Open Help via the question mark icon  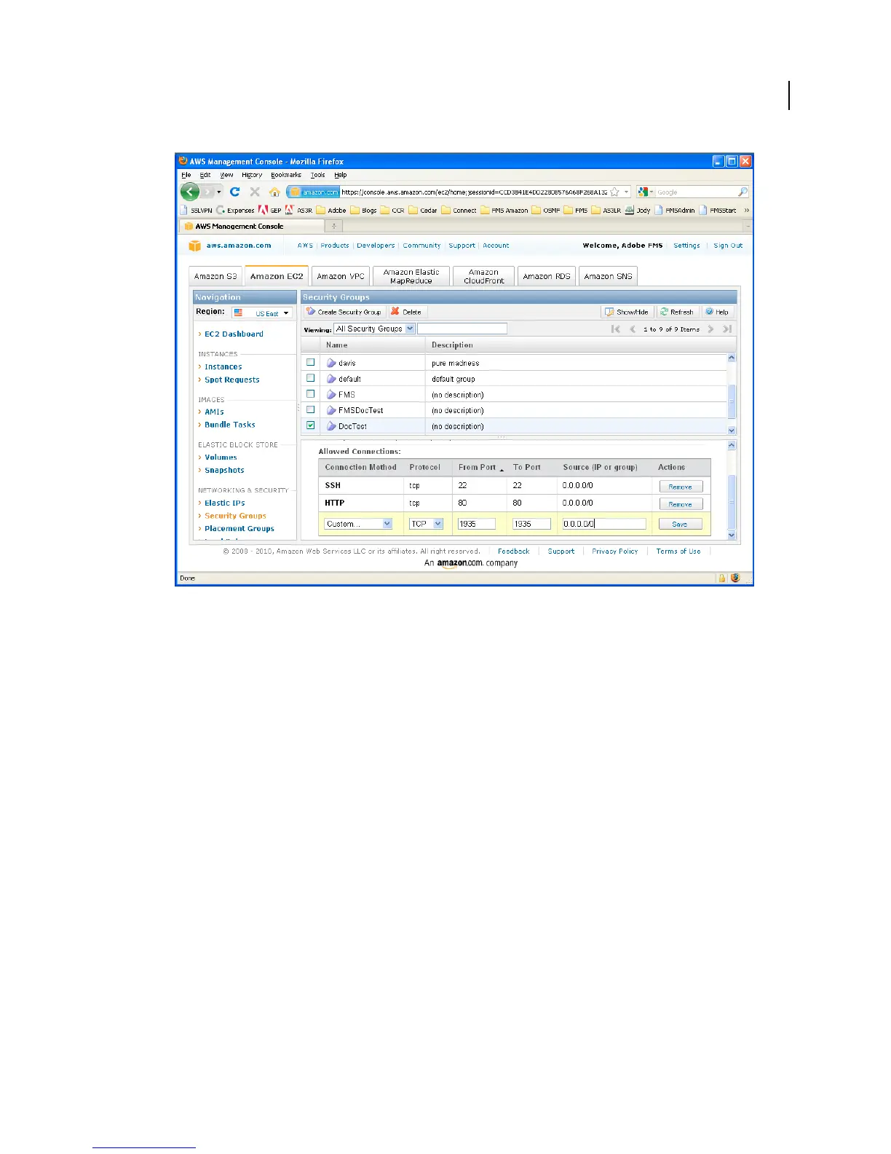pos(709,311)
